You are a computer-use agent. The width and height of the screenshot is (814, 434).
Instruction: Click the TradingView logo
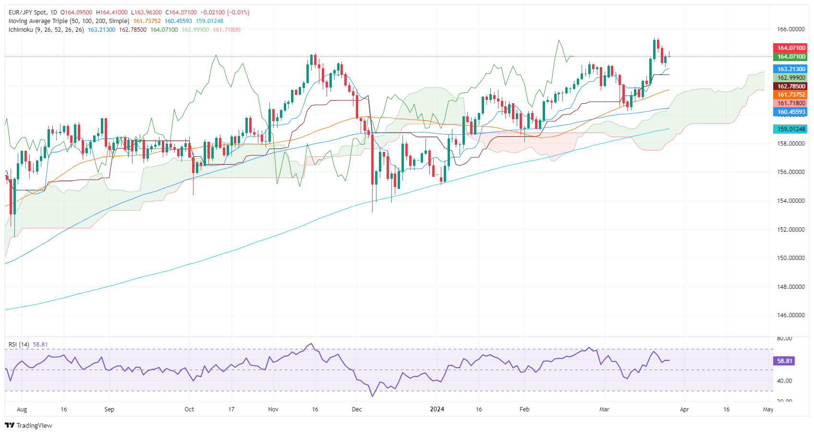pyautogui.click(x=28, y=425)
